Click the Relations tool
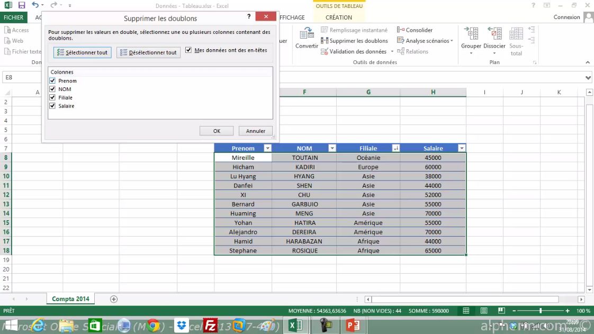The width and height of the screenshot is (594, 334). (x=412, y=51)
